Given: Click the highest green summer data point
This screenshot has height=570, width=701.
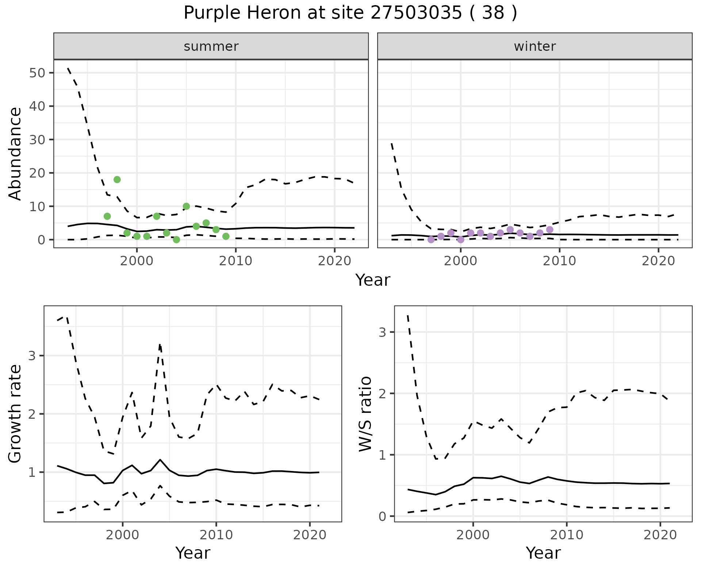Looking at the screenshot, I should pos(117,179).
